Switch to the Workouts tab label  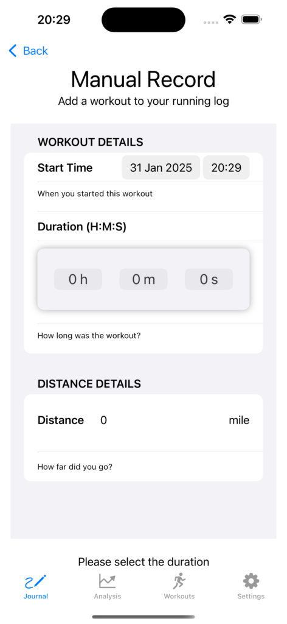tap(179, 596)
